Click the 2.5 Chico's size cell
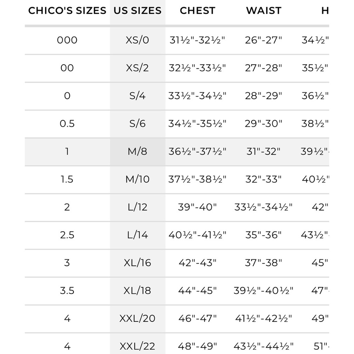Image resolution: width=354 pixels, height=354 pixels. tap(67, 235)
